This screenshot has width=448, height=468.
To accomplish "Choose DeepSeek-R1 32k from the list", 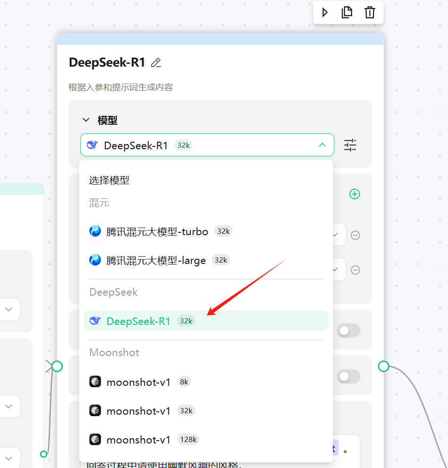I will (x=206, y=321).
